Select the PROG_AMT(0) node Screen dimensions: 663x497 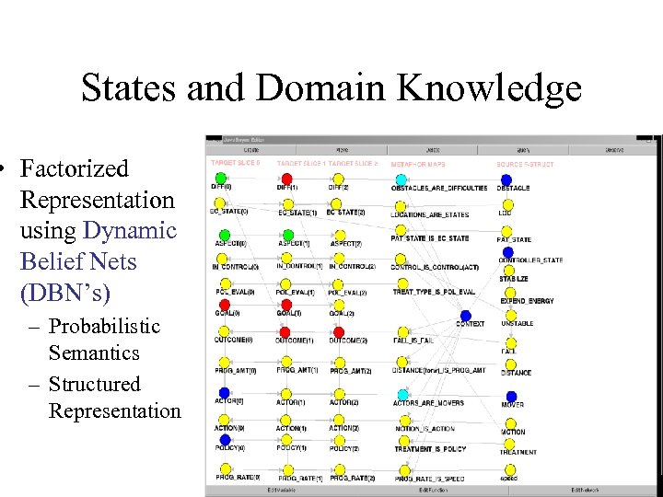coord(224,363)
